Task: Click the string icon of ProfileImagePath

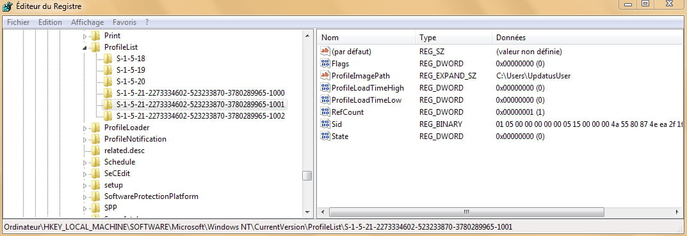Action: pos(325,75)
